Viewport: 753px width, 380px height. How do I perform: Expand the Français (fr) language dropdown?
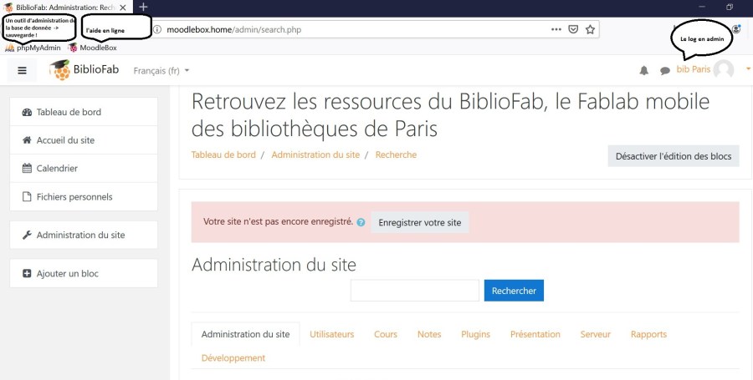click(161, 70)
